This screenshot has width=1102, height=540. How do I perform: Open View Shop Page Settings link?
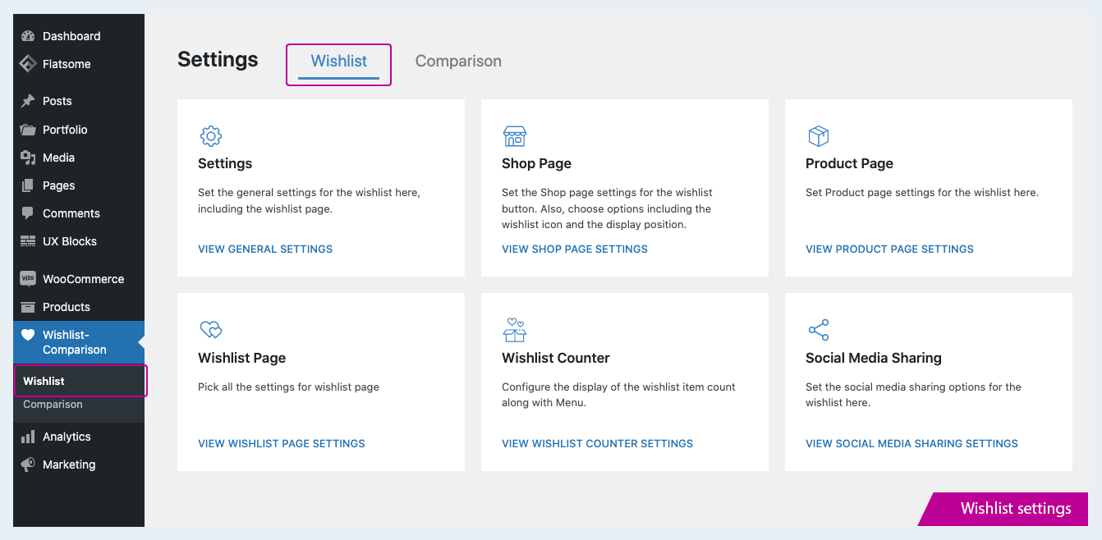(575, 249)
